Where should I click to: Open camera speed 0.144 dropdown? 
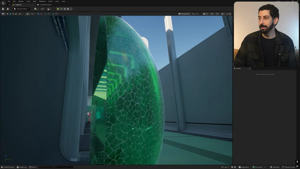click(x=195, y=14)
